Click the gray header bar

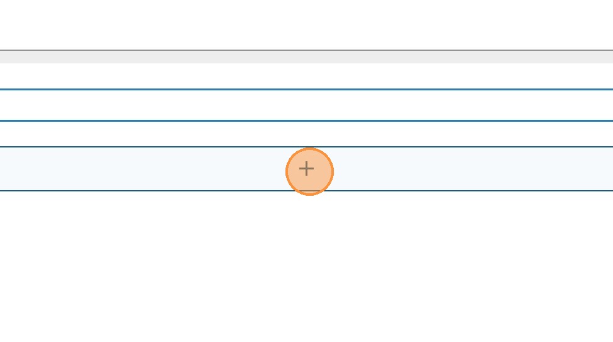click(x=306, y=57)
